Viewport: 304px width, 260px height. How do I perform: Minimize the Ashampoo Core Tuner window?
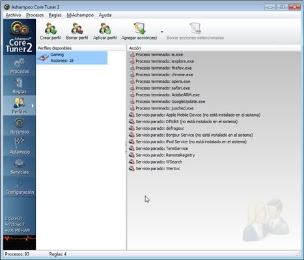[x=269, y=7]
